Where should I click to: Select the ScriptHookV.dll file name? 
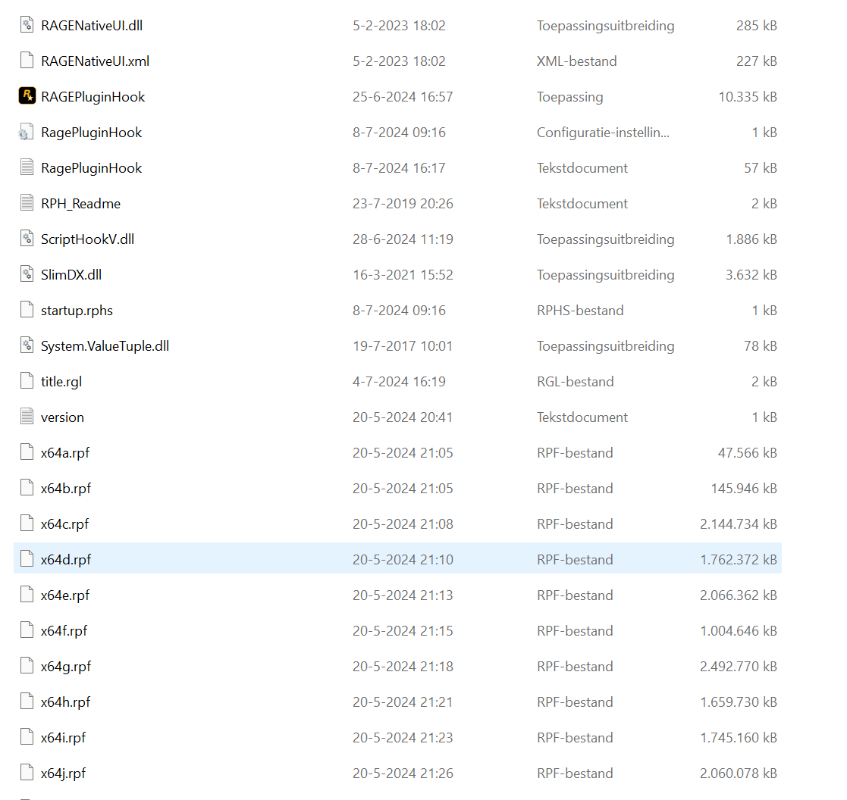coord(87,239)
